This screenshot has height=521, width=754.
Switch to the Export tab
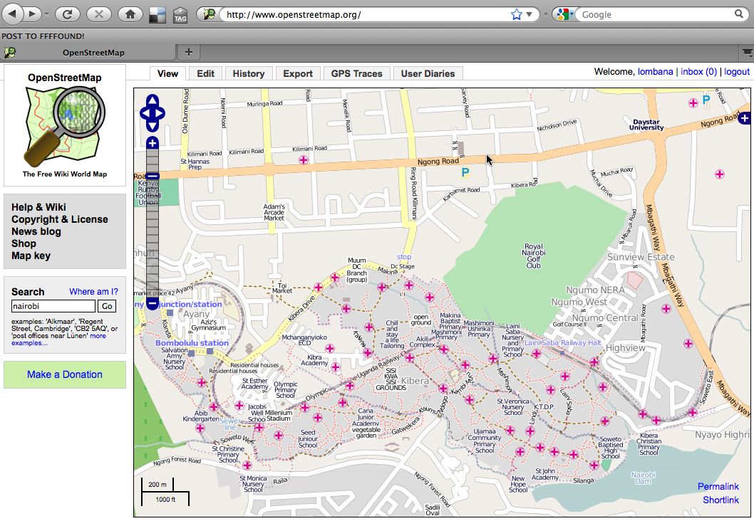(298, 73)
